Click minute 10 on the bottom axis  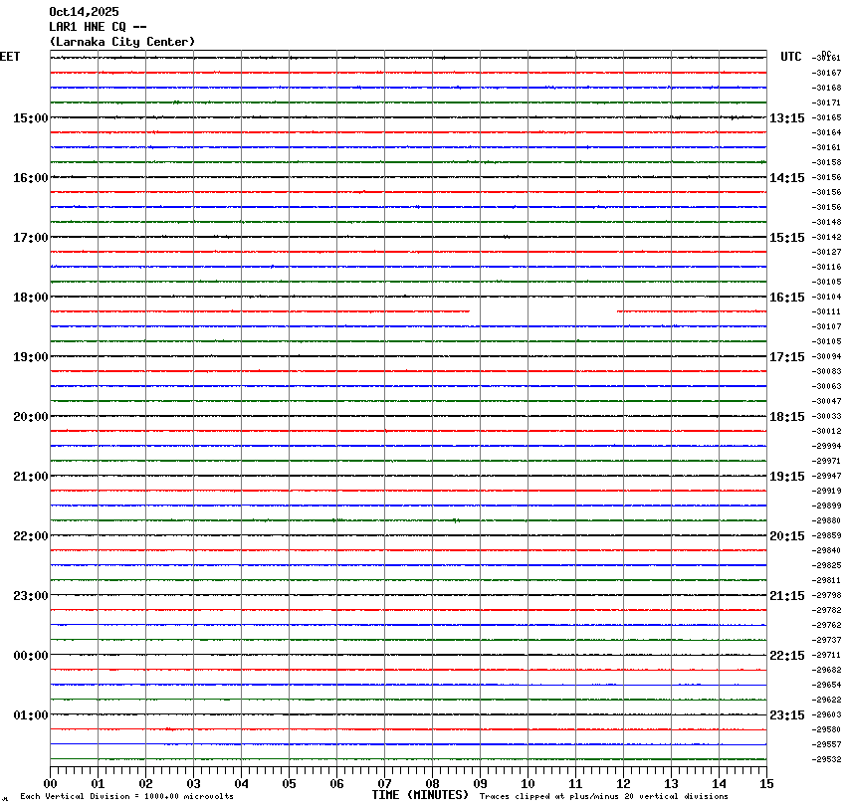(528, 784)
